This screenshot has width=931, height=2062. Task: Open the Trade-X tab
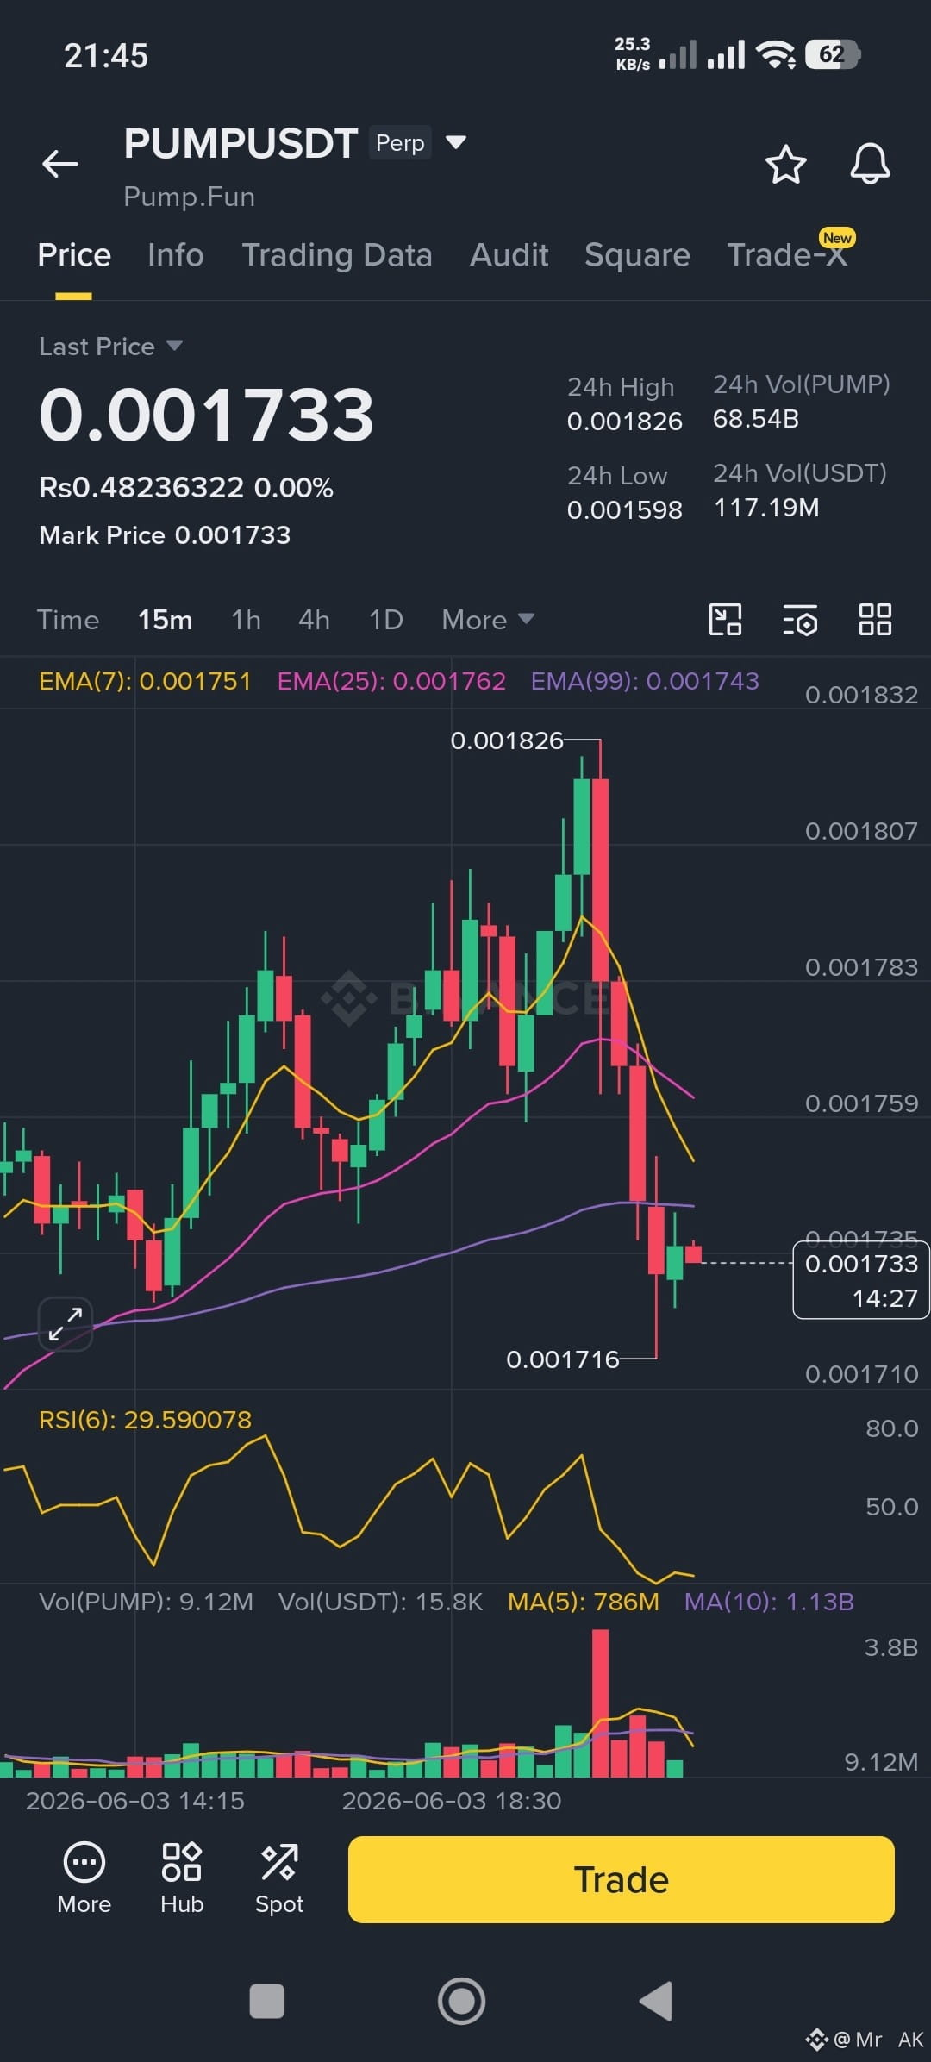pos(788,255)
